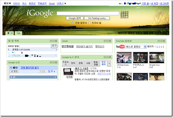Open the 경제 news tab

point(80,63)
